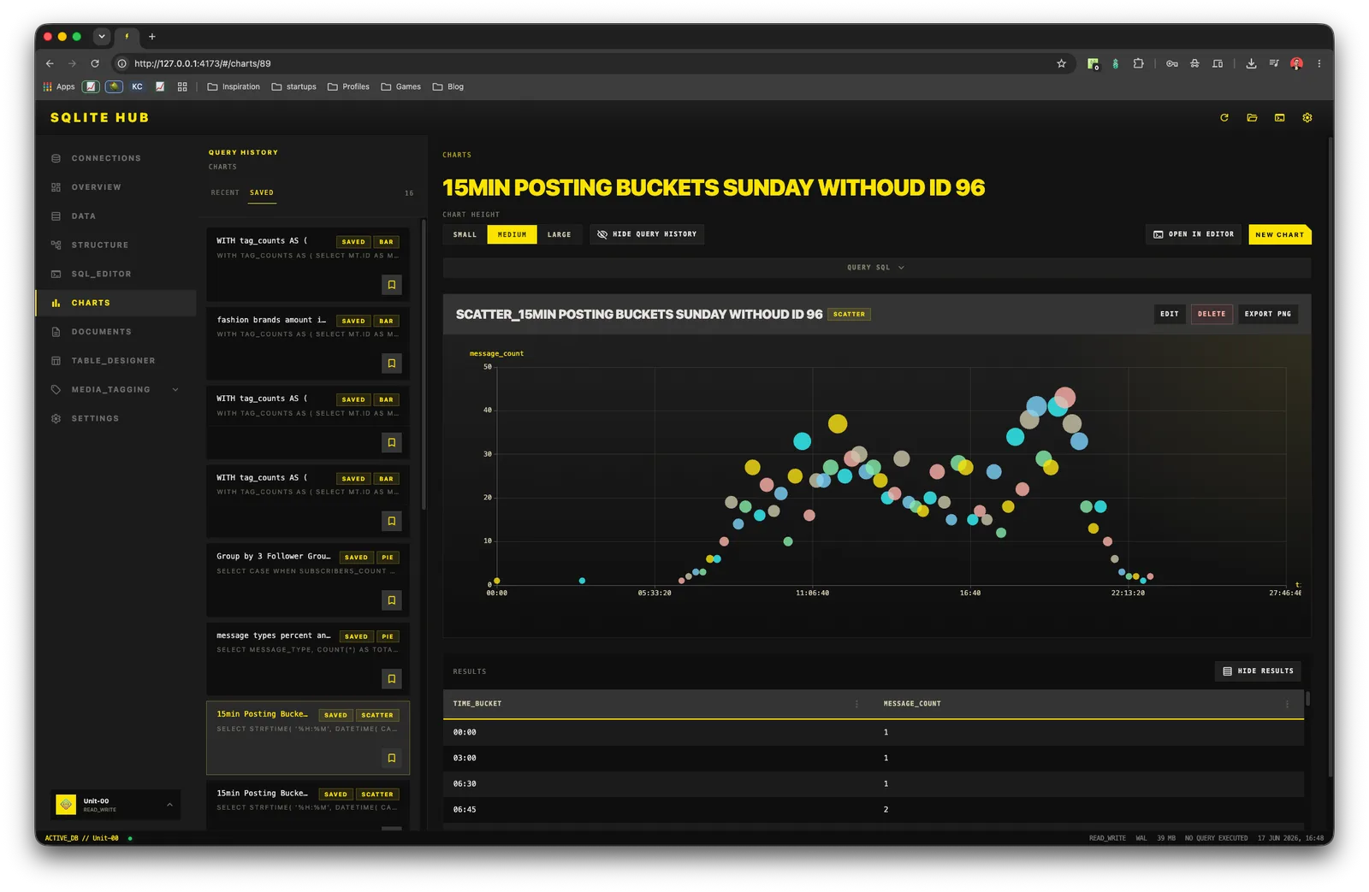Expand the Query SQL section

click(x=876, y=268)
